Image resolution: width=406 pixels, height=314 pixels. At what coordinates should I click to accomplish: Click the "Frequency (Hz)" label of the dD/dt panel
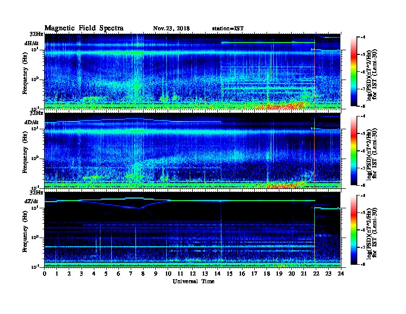pos(25,152)
